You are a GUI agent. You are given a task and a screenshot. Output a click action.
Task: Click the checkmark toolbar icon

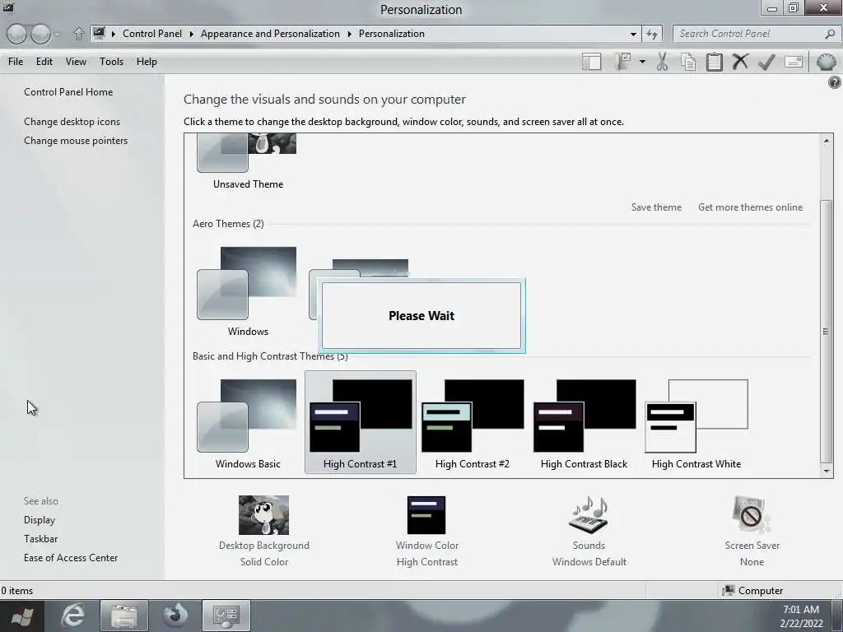(x=766, y=62)
